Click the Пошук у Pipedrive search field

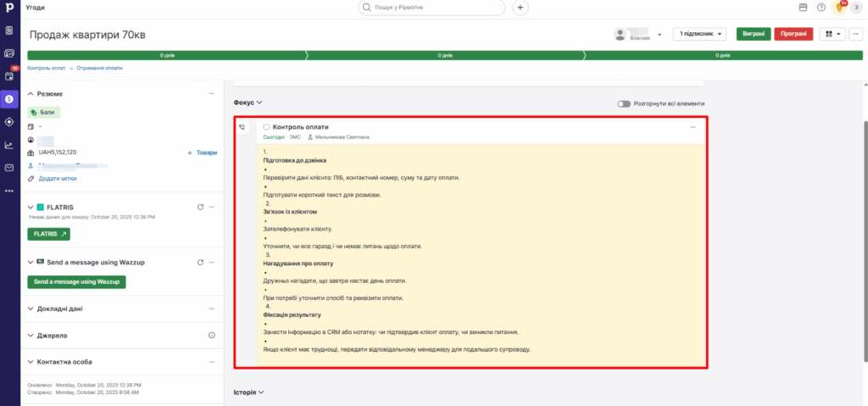[x=431, y=8]
